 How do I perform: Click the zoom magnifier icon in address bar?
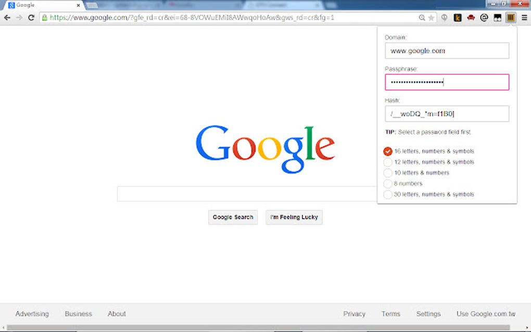422,18
